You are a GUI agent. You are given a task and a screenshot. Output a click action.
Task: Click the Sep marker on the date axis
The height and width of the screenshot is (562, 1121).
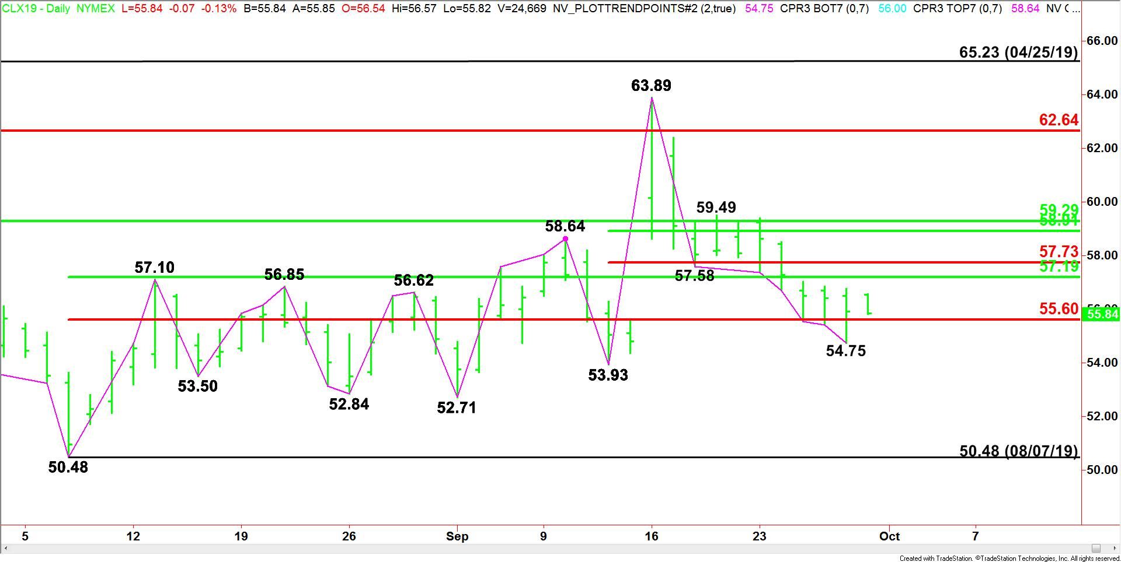point(457,536)
